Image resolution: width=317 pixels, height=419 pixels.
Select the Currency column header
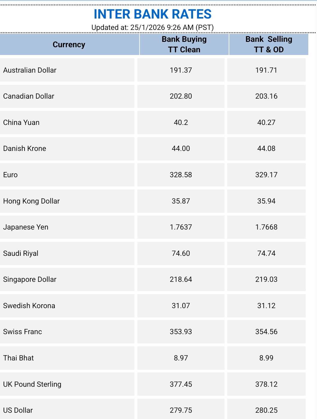69,45
